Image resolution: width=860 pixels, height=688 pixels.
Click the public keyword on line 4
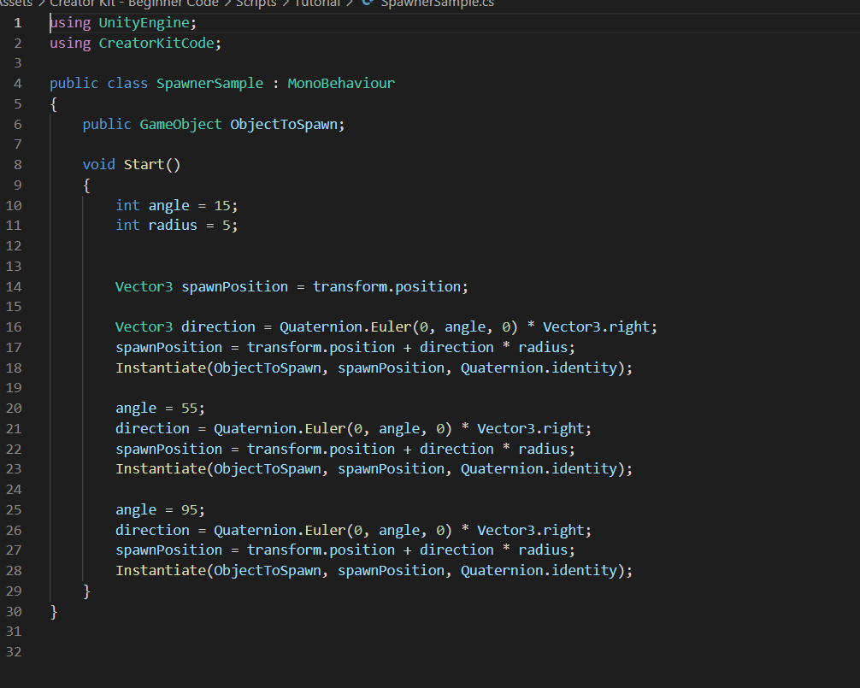(74, 83)
